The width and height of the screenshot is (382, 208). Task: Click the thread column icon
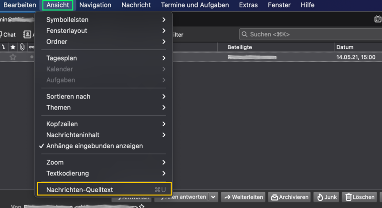4,47
